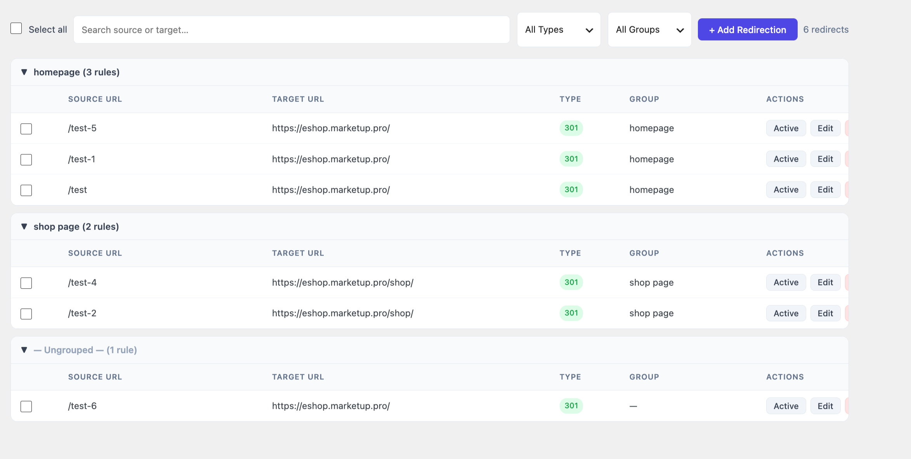Edit the /test-6 redirect

(825, 406)
